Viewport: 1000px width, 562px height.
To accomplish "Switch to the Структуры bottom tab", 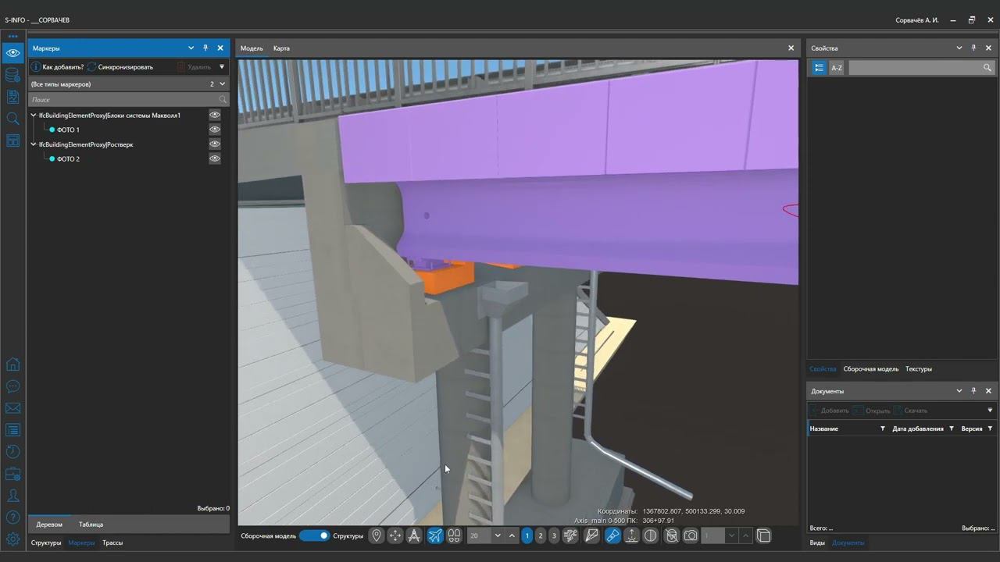I will point(46,542).
